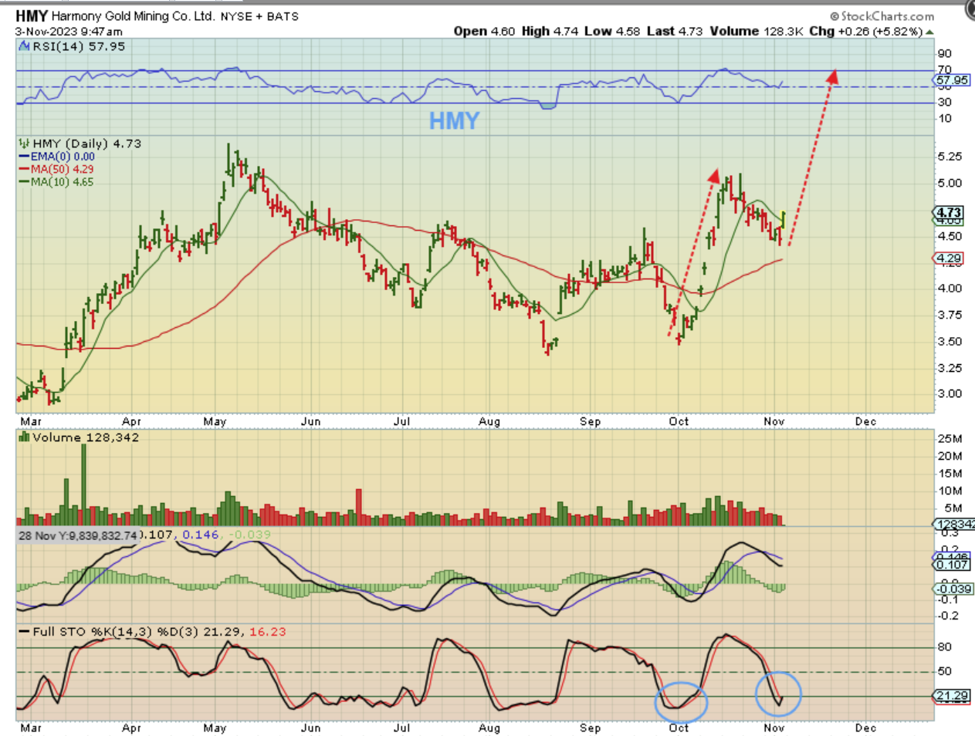
Task: Click the yellow-highlighted latest price bar
Action: click(784, 219)
